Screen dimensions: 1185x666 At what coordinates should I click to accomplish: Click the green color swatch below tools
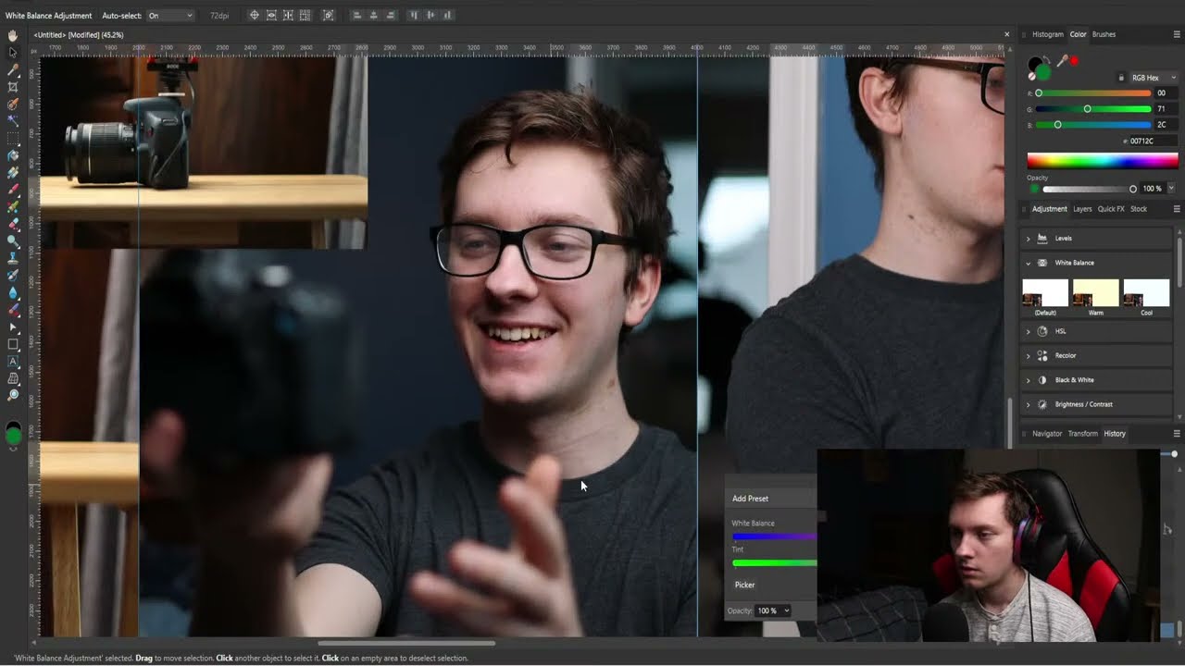[13, 434]
